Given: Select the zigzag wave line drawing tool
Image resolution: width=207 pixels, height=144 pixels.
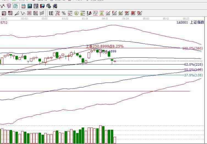Looking at the screenshot, I should [x=23, y=13].
